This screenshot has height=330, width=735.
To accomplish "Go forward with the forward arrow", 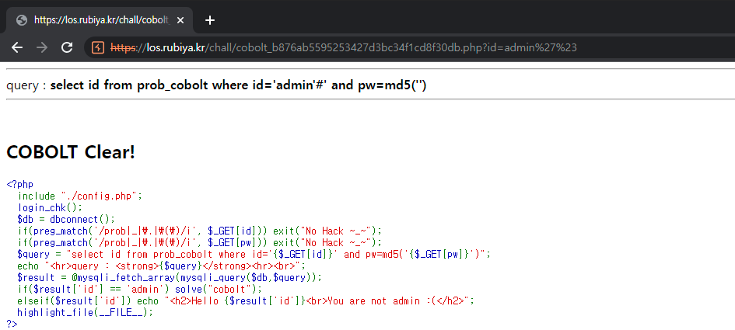I will (x=42, y=47).
